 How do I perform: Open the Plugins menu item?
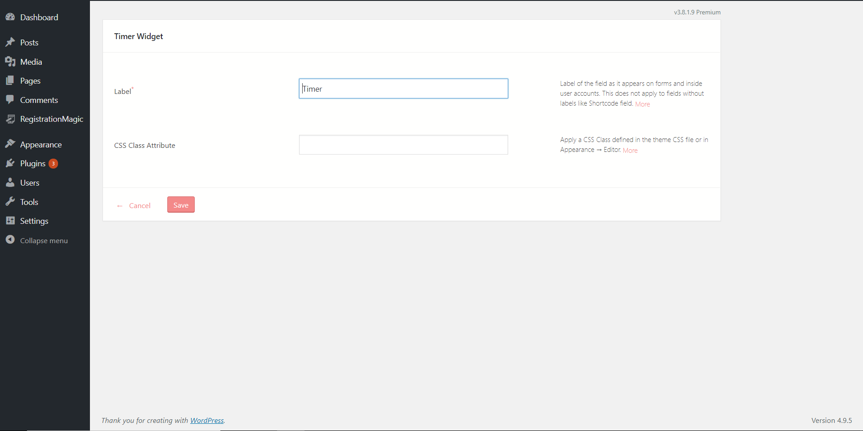click(x=33, y=164)
